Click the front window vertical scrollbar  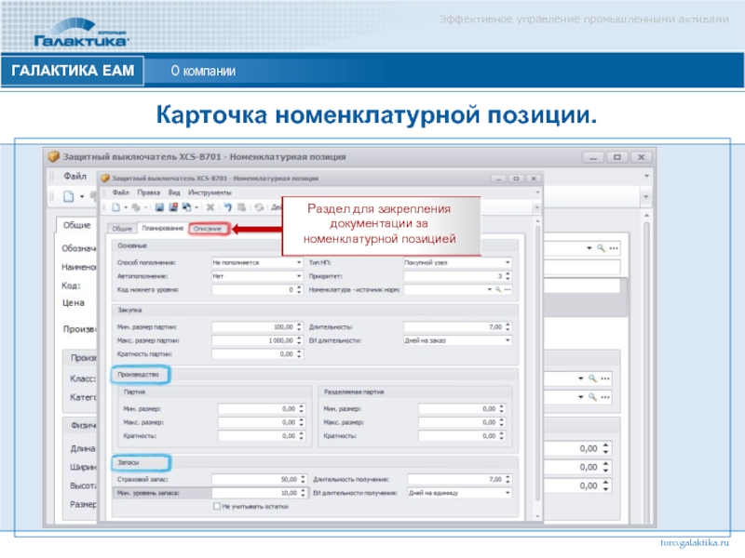tap(537, 363)
